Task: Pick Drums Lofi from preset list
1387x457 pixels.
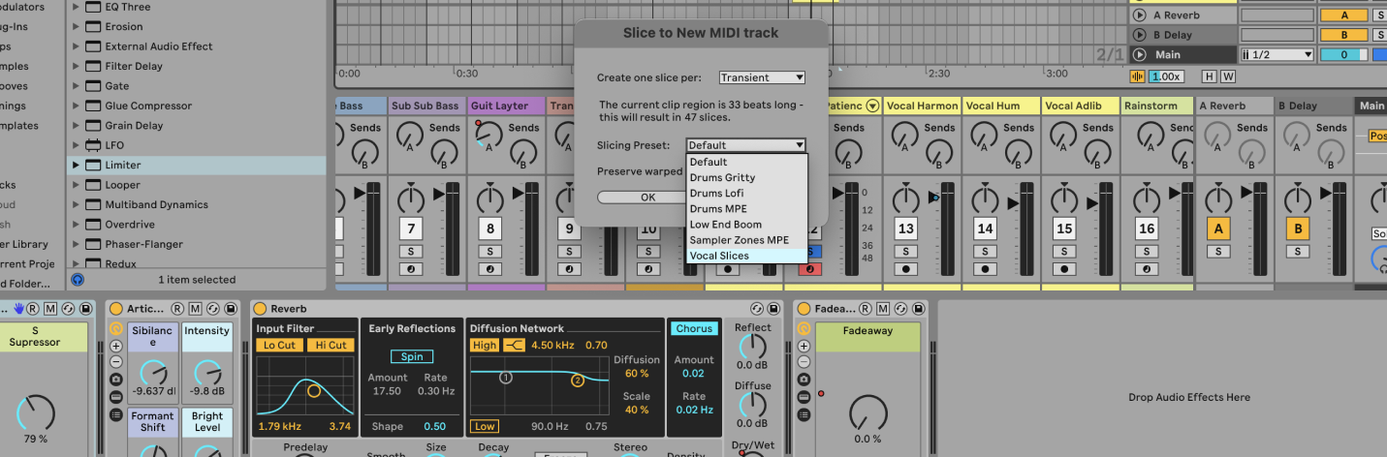Action: 746,194
